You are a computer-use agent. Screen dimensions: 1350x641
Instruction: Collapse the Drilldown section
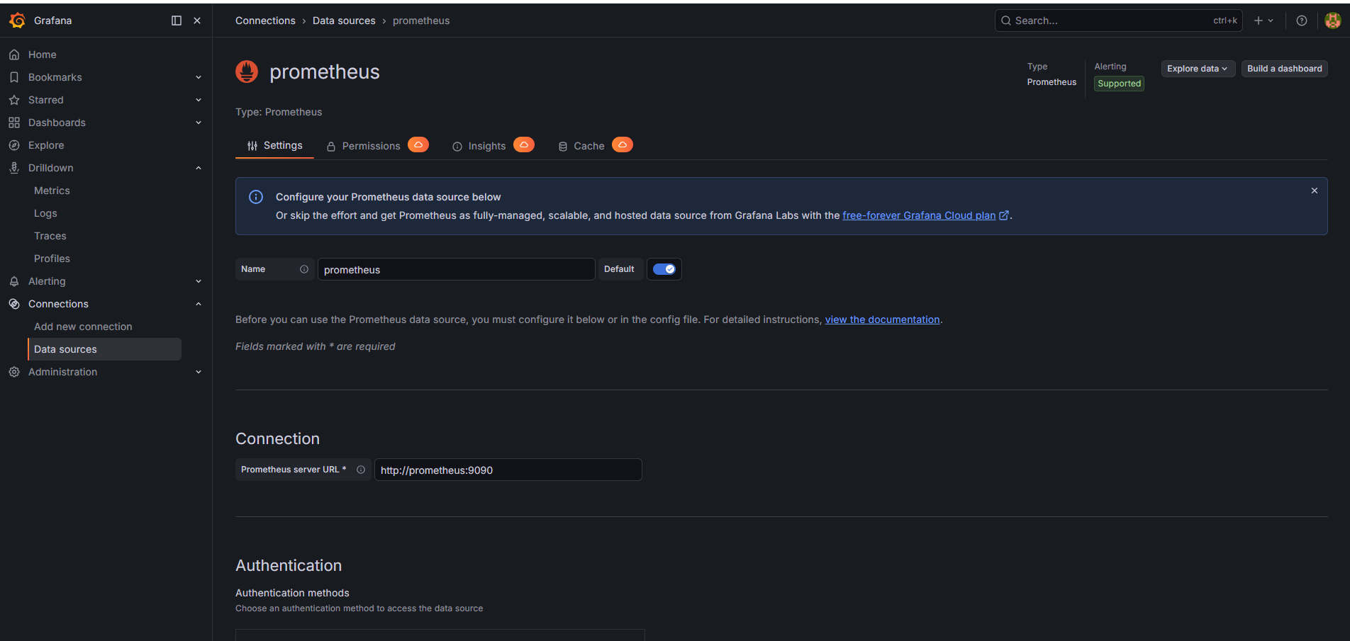tap(199, 168)
